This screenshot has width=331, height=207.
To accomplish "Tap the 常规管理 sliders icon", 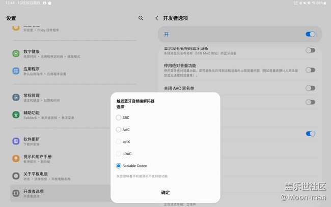I will click(16, 97).
